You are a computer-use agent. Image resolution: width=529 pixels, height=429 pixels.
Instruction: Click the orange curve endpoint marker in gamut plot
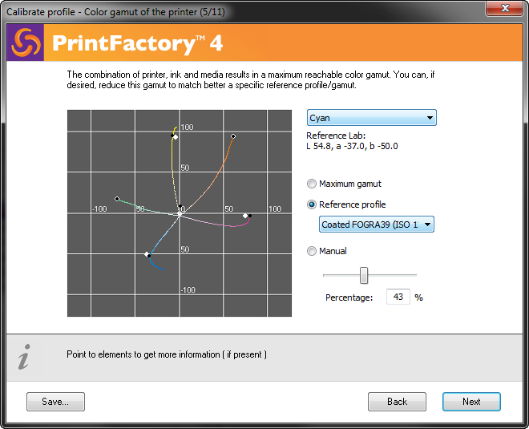click(x=233, y=136)
